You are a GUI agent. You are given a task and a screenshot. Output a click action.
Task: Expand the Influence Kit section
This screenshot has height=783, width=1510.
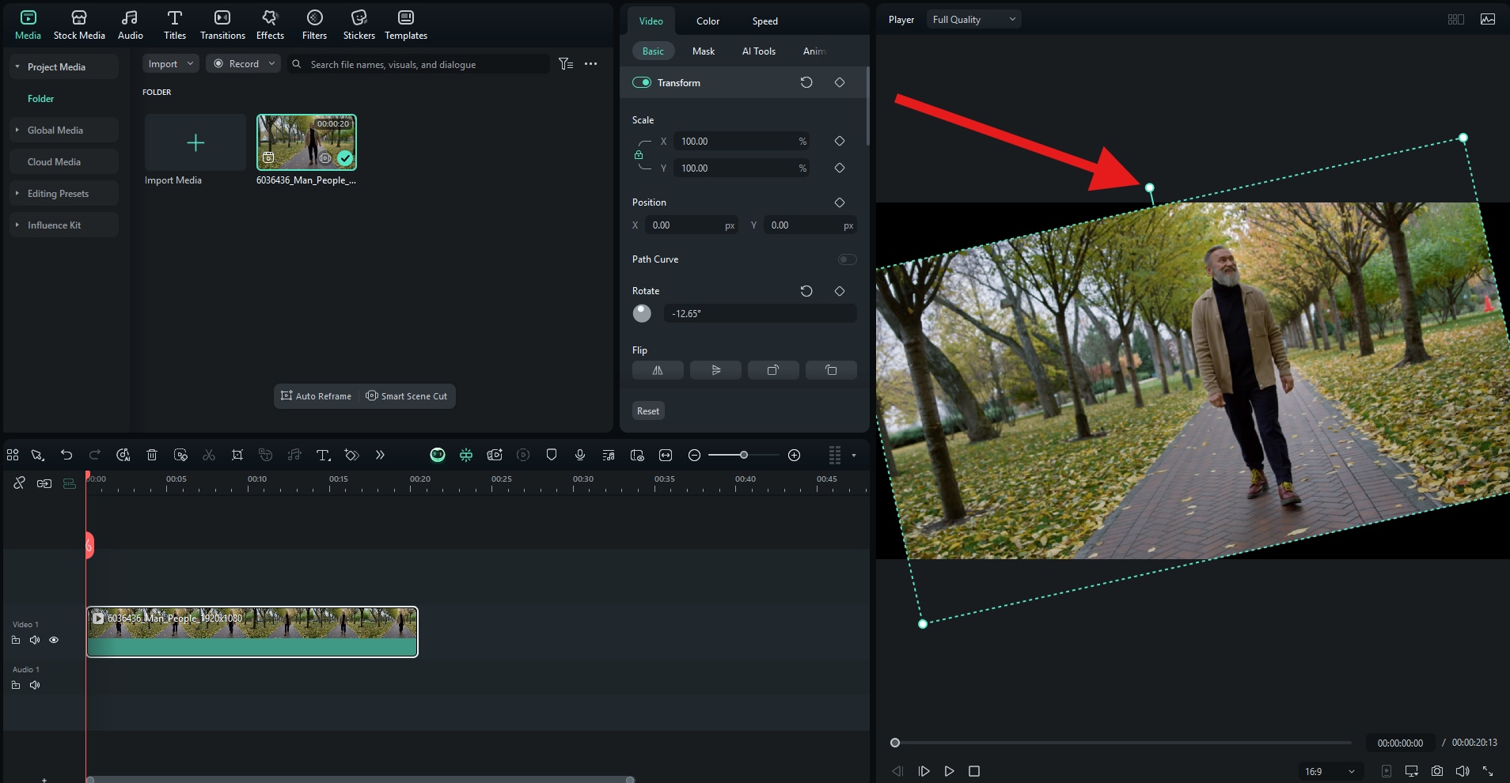click(x=17, y=225)
